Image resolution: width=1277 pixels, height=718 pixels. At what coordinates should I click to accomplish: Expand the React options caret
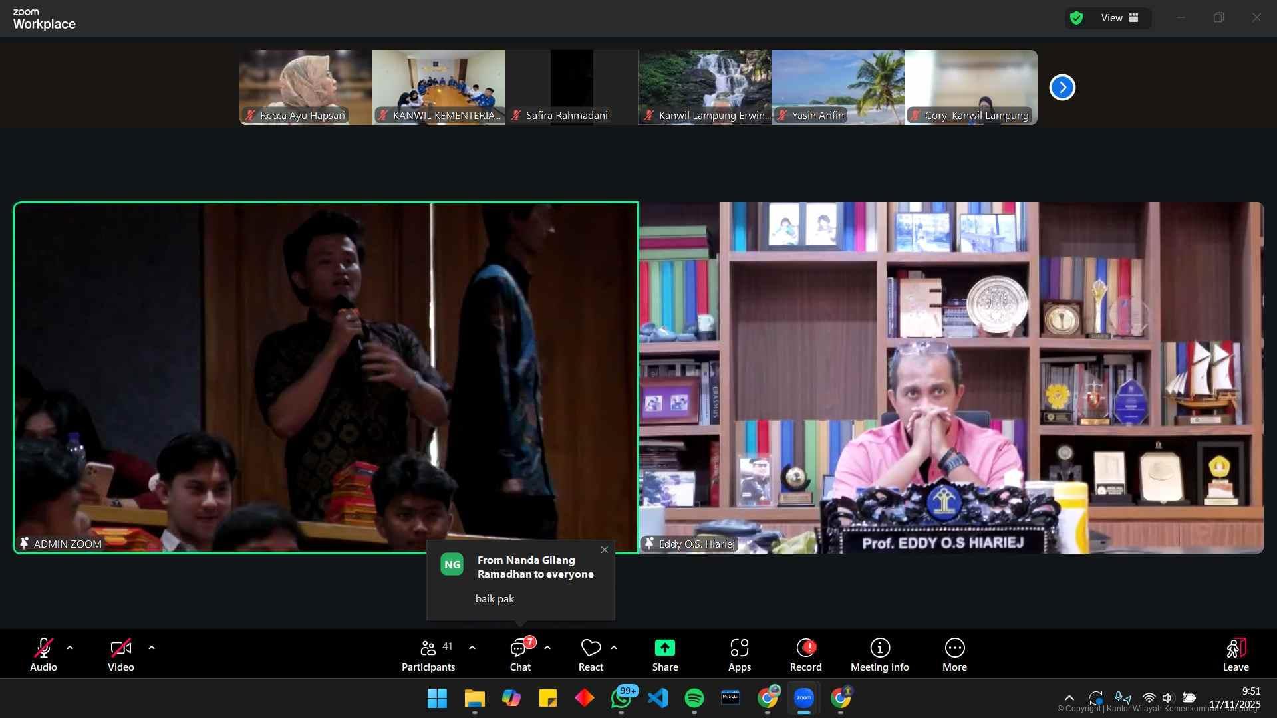[x=614, y=648]
